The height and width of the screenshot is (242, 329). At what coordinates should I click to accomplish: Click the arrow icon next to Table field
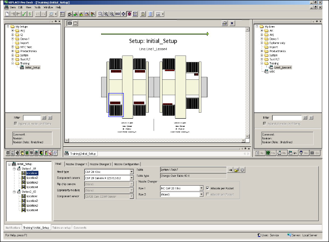tap(230, 170)
